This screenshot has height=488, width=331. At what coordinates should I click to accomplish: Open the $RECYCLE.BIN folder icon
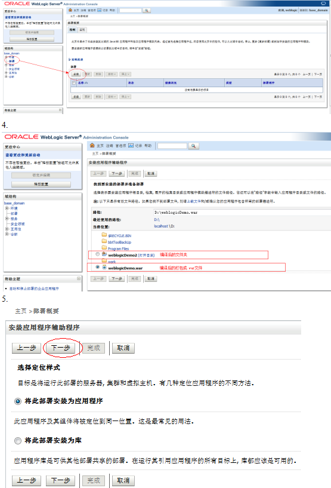104,235
